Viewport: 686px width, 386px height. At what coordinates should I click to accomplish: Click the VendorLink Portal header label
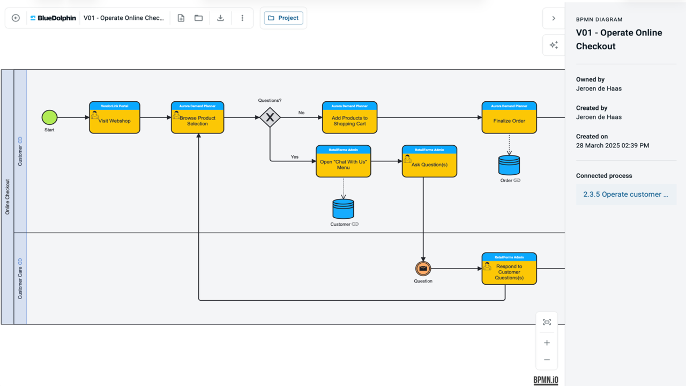(x=115, y=106)
